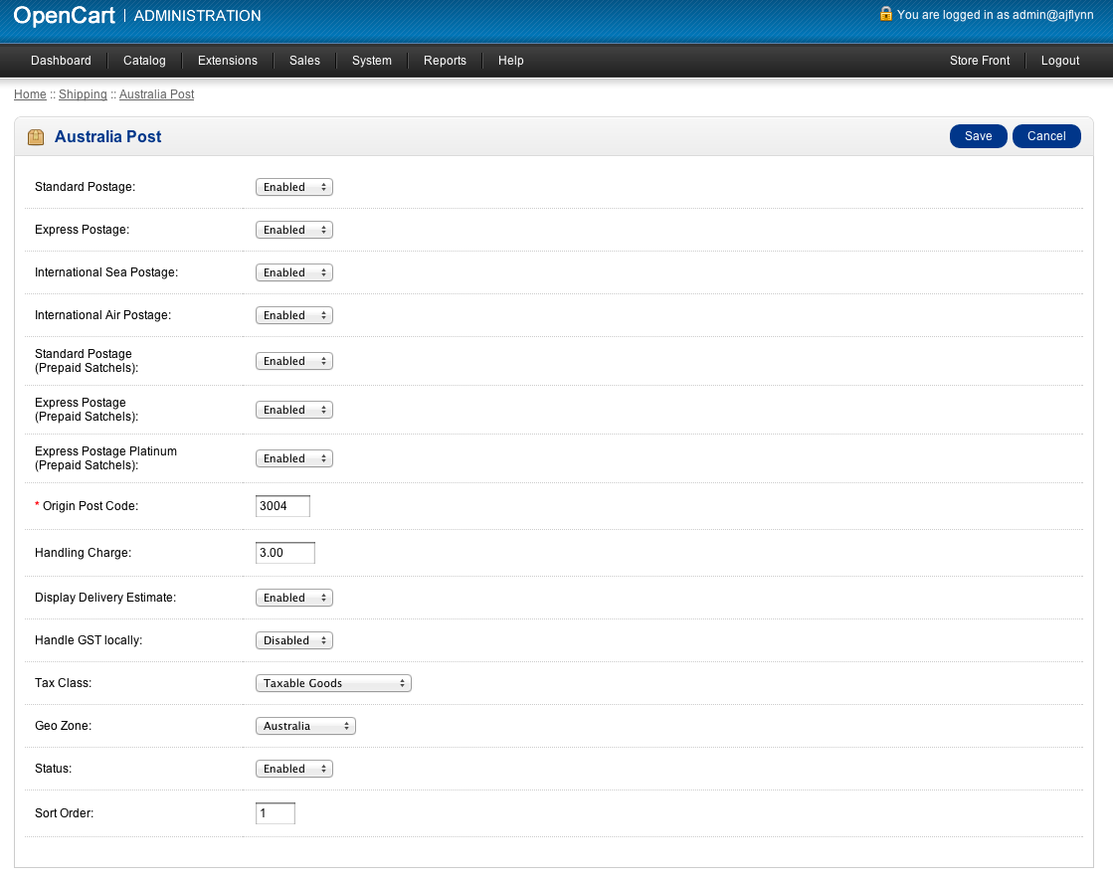Click the Australia Post package icon
1113x879 pixels.
click(x=36, y=137)
